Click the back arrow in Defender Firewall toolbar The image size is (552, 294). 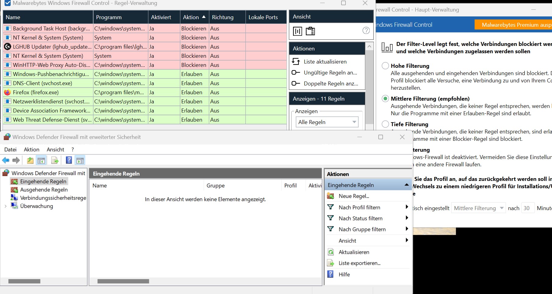[x=6, y=160]
